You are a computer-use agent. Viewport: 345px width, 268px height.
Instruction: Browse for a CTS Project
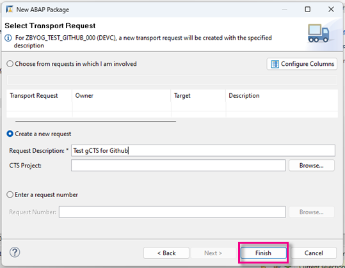coord(312,165)
